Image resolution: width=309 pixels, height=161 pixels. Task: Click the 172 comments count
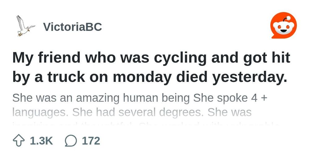[91, 141]
